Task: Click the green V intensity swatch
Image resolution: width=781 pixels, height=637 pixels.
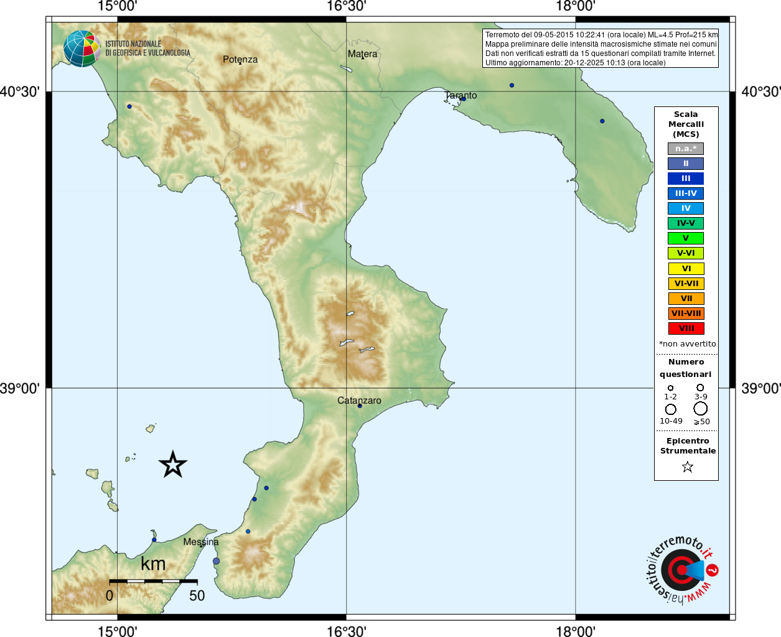Action: click(x=686, y=238)
